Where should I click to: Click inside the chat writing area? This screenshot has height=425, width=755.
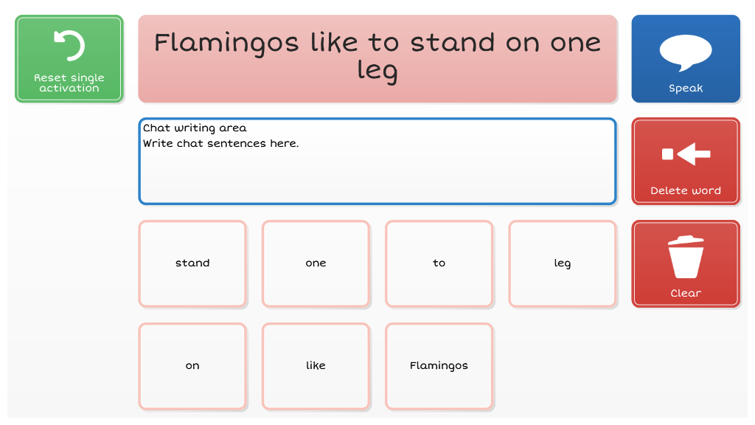pos(377,162)
